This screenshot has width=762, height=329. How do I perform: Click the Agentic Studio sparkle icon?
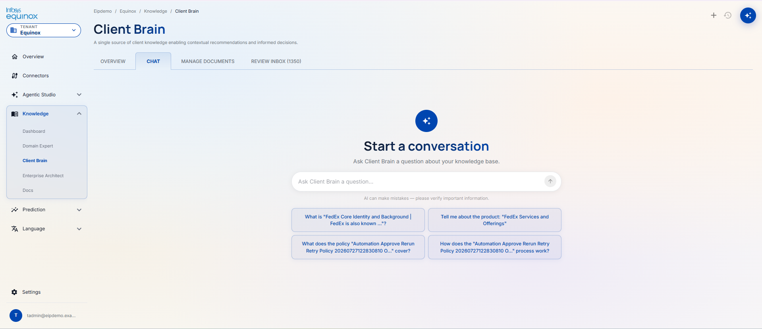click(15, 95)
